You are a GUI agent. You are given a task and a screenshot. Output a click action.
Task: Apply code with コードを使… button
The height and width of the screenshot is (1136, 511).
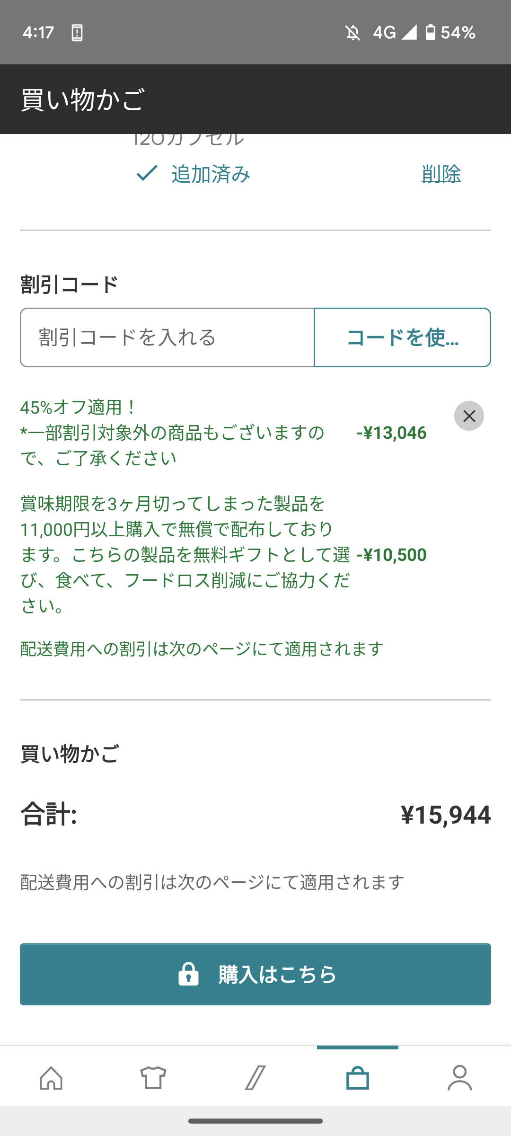[x=402, y=337]
